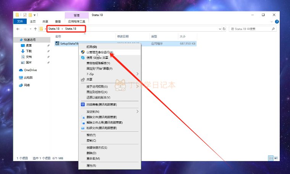Click second Stata.18 breadcrumb in address bar
The height and width of the screenshot is (174, 290).
point(71,29)
